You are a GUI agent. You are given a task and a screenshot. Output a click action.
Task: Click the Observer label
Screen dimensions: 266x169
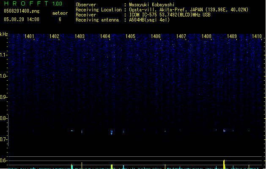tap(86, 5)
